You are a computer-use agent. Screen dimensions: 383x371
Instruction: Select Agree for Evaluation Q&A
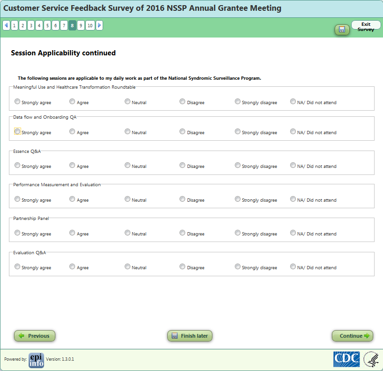click(x=72, y=266)
